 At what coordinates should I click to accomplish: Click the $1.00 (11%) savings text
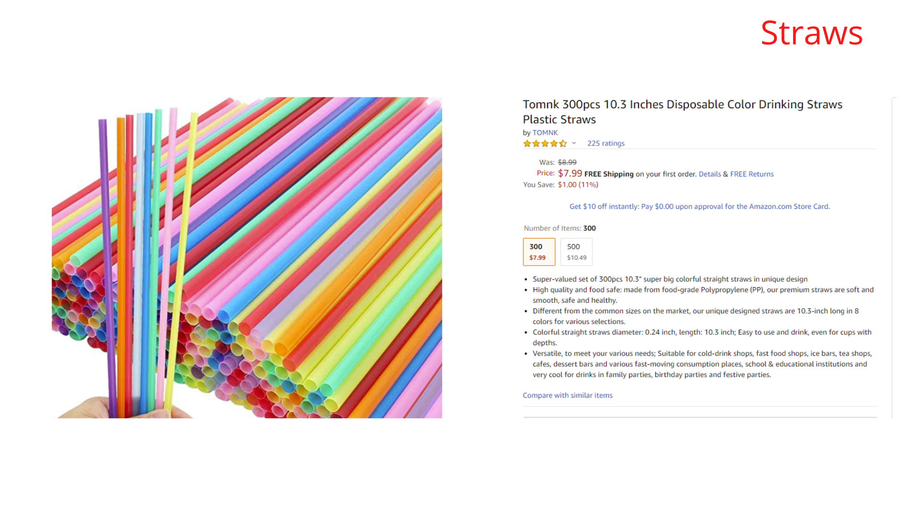578,185
